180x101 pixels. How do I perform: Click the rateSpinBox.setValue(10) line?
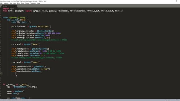pos(37,53)
